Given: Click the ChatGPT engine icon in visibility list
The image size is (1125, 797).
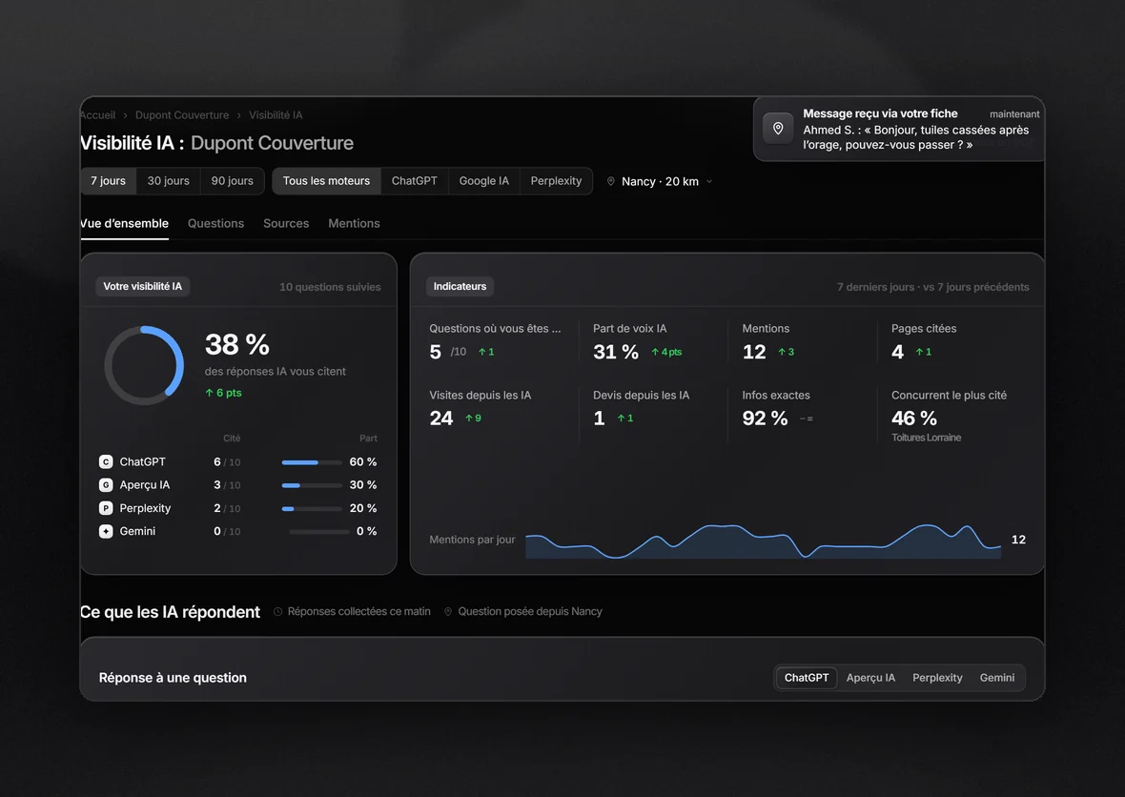Looking at the screenshot, I should point(106,462).
